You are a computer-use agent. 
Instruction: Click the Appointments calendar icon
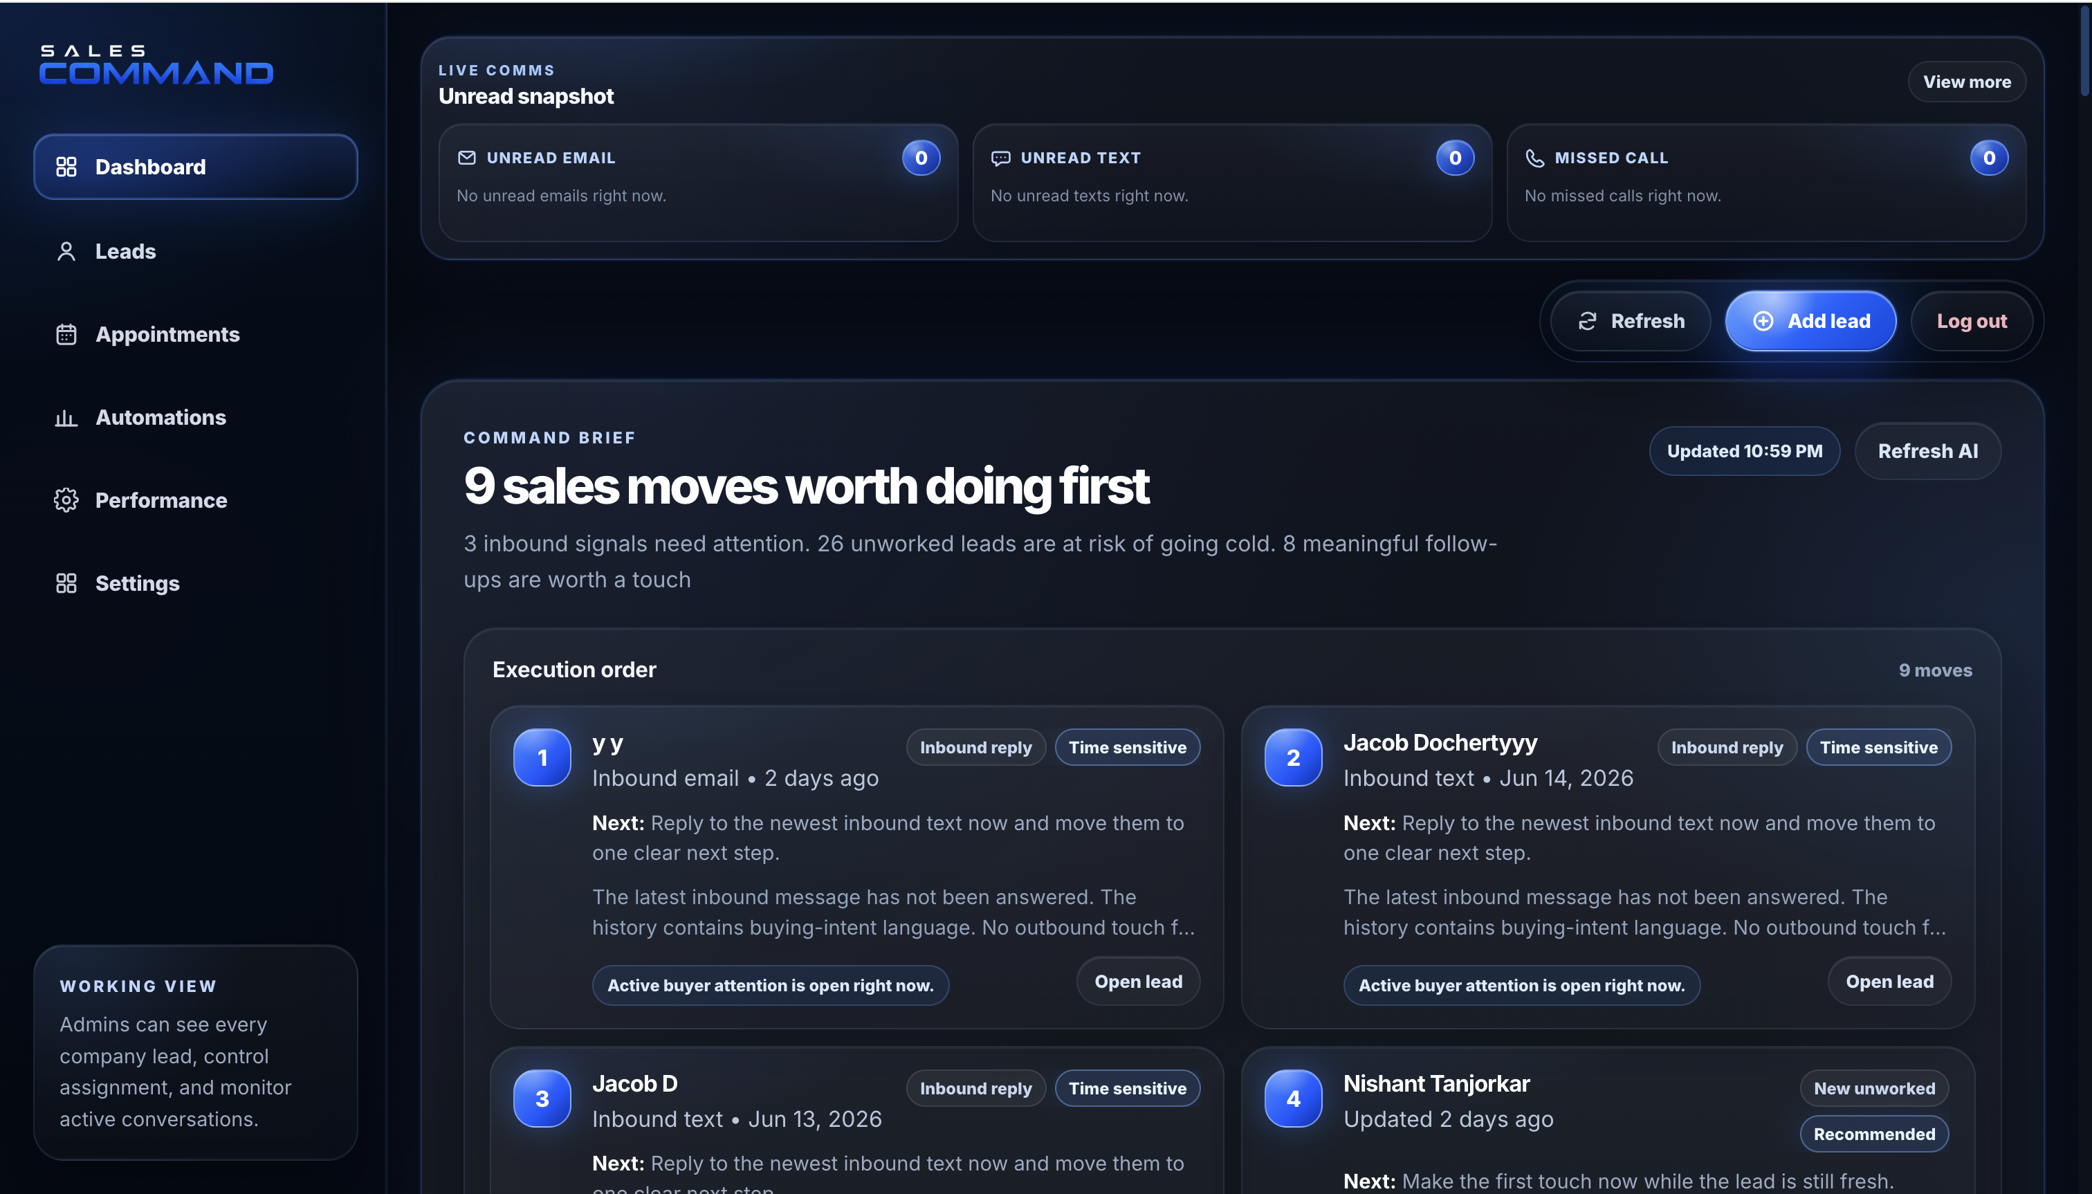(x=66, y=335)
